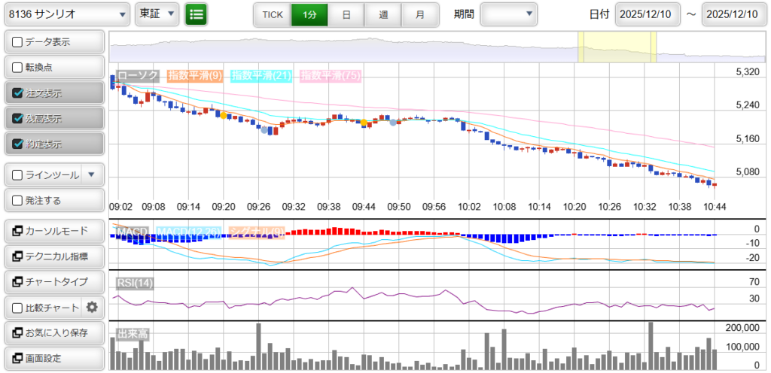Screen dimensions: 771x373
Task: Click the ローソク legend label
Action: (x=137, y=75)
